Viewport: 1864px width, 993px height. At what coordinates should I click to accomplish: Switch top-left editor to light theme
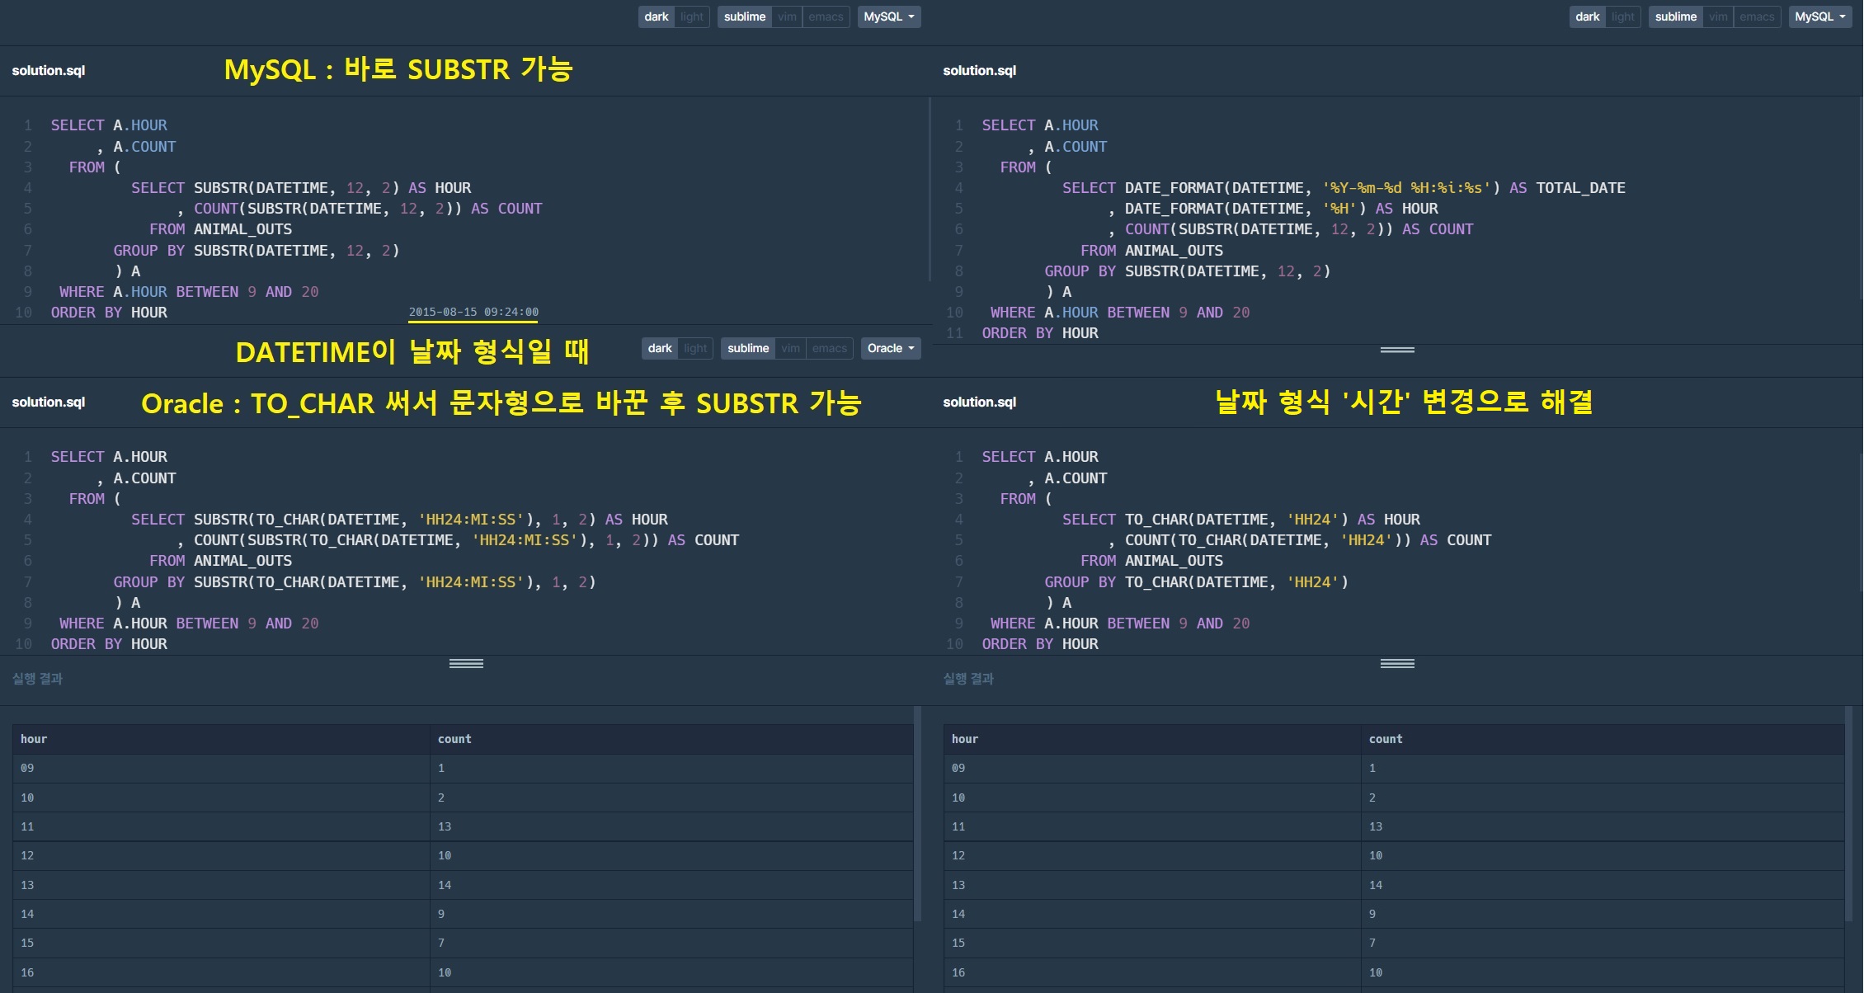tap(692, 16)
